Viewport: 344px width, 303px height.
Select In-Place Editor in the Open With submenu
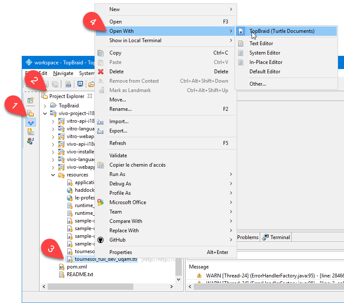pyautogui.click(x=286, y=62)
